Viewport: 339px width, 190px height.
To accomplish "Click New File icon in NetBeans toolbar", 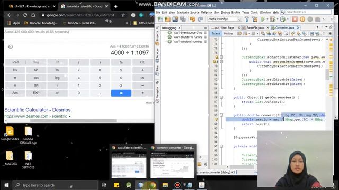I will tap(160, 20).
